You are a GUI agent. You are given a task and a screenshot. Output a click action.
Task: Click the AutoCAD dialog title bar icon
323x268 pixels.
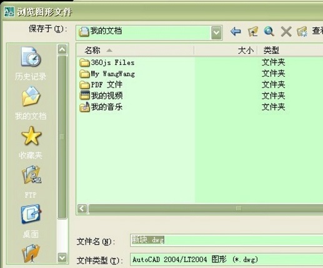(x=9, y=12)
